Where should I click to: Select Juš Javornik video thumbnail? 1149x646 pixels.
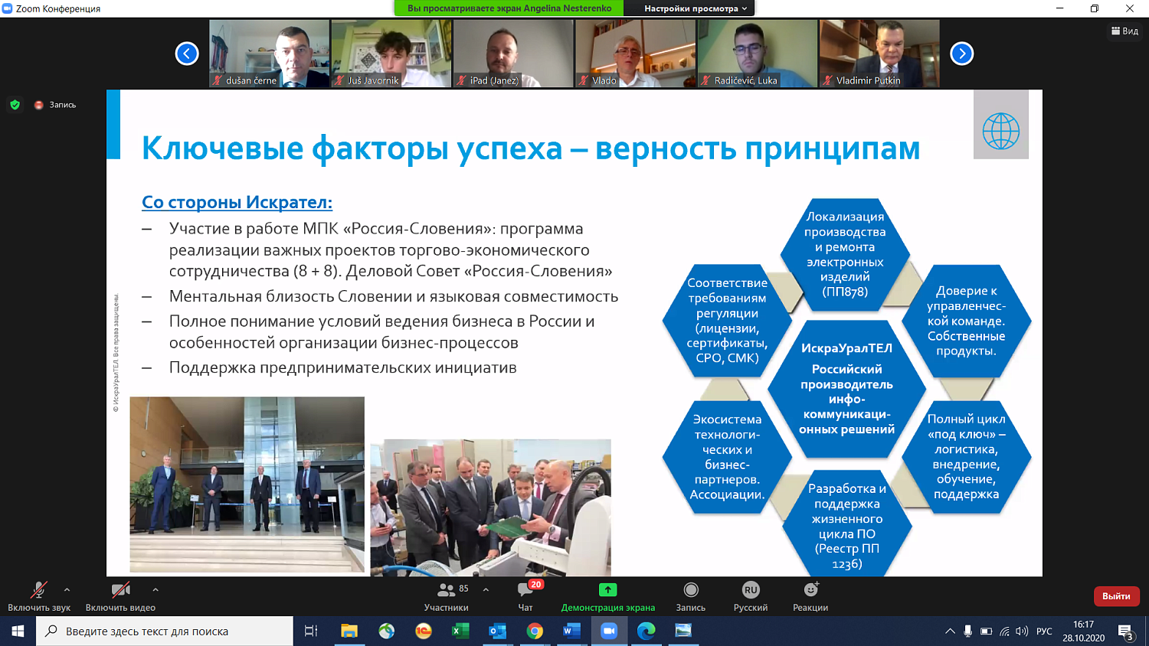point(391,54)
